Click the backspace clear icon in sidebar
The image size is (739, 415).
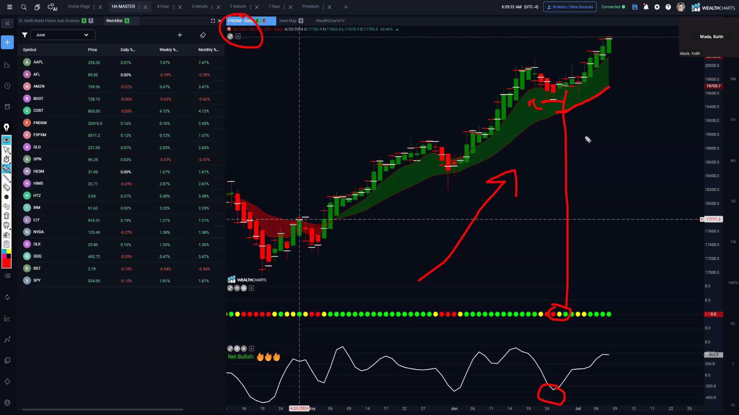(x=7, y=276)
